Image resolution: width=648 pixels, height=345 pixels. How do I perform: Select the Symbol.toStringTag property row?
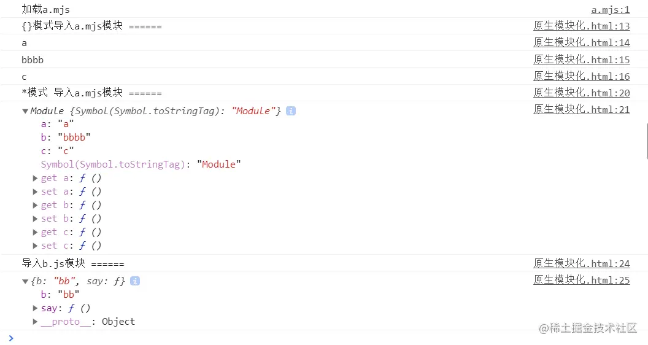[x=141, y=165]
